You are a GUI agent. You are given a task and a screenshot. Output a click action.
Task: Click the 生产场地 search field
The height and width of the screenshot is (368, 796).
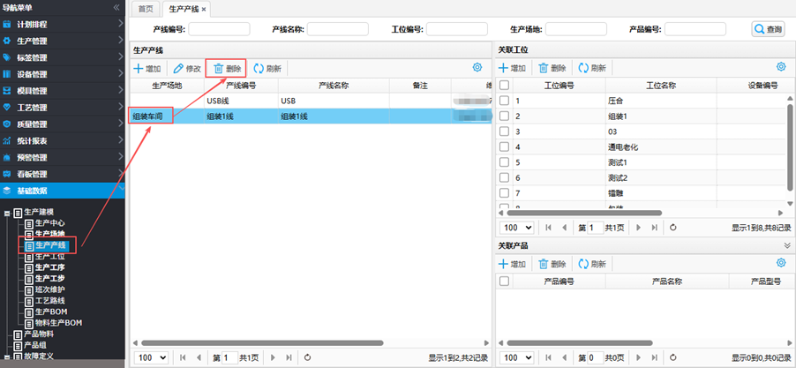[576, 29]
